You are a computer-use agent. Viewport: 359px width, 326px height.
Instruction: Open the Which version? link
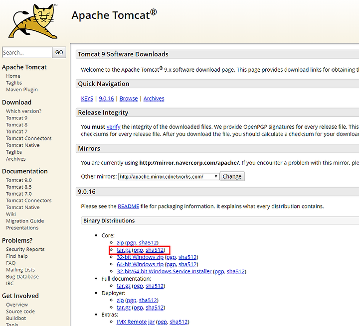[x=23, y=111]
